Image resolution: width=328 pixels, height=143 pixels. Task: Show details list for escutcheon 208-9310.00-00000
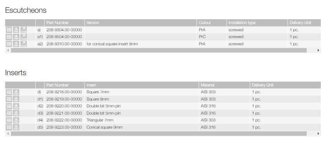coord(9,44)
